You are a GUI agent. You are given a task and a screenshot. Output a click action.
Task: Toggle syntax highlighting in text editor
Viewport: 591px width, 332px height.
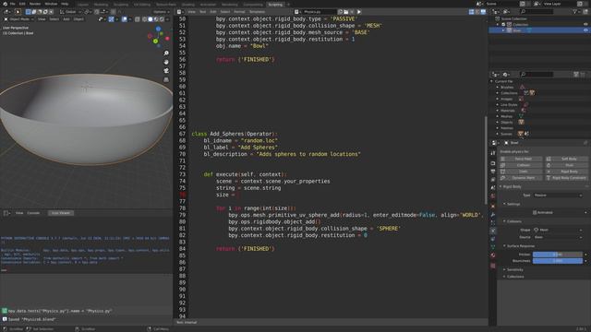483,12
